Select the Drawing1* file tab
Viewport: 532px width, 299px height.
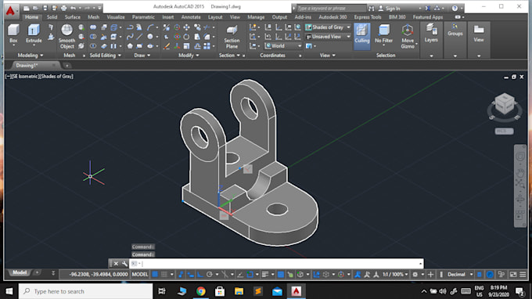(27, 65)
